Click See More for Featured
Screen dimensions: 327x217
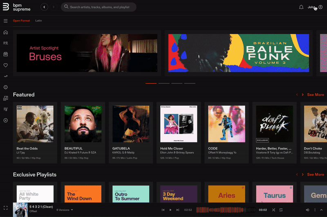click(315, 95)
